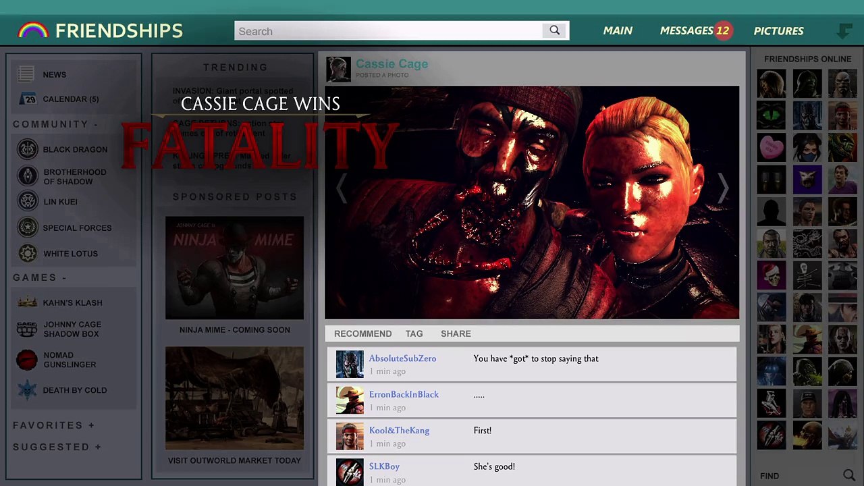
Task: Select the orange cowboy hat friend avatar
Action: coord(807,339)
